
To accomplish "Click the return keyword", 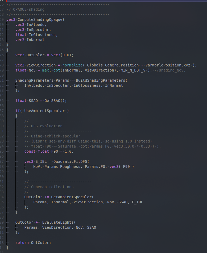I will 22,243.
